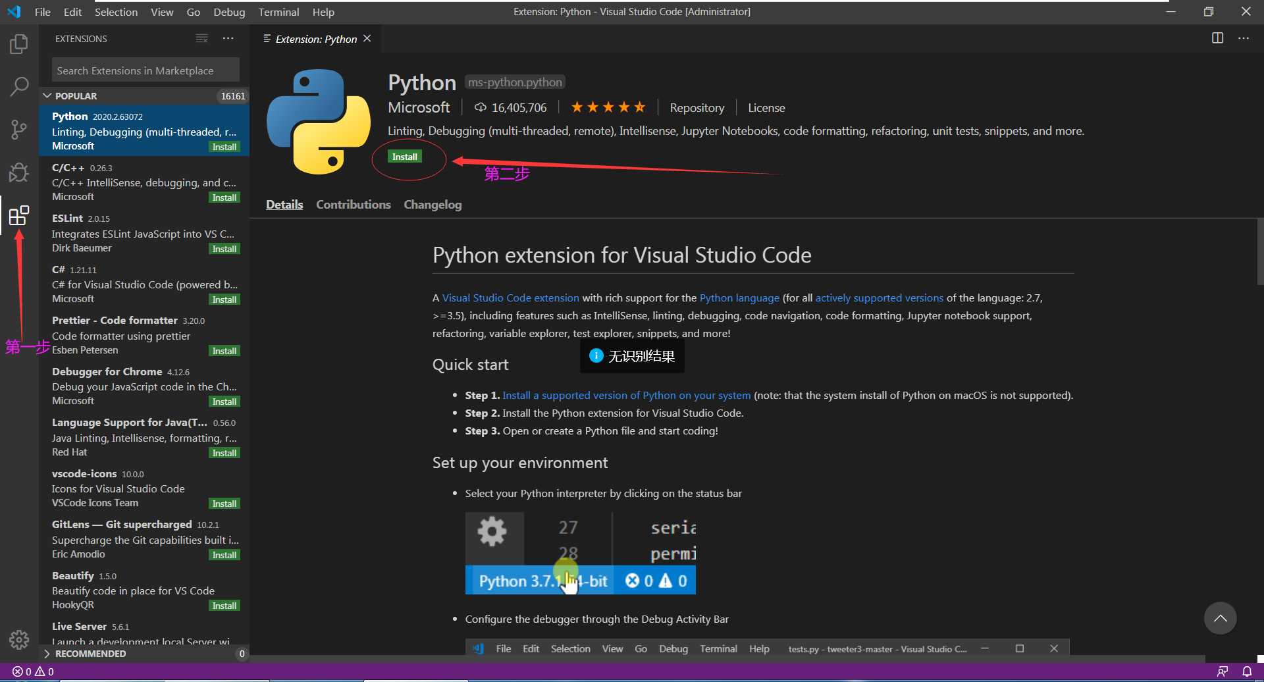This screenshot has width=1264, height=682.
Task: Install the C/C++ extension from list
Action: [224, 197]
